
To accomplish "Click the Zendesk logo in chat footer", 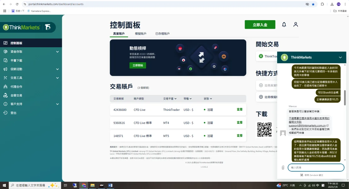I will (302, 175).
